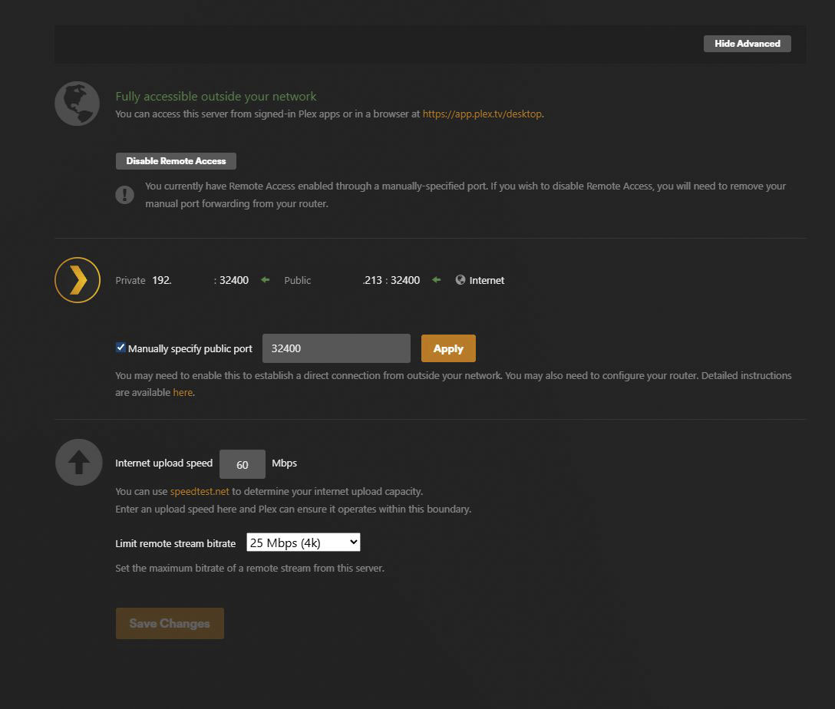Click the 'Internet' label text

pyautogui.click(x=487, y=281)
